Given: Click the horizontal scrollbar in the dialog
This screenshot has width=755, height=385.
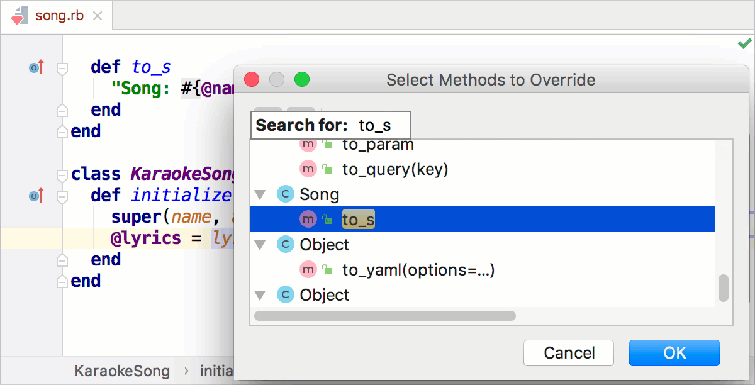Looking at the screenshot, I should point(384,315).
